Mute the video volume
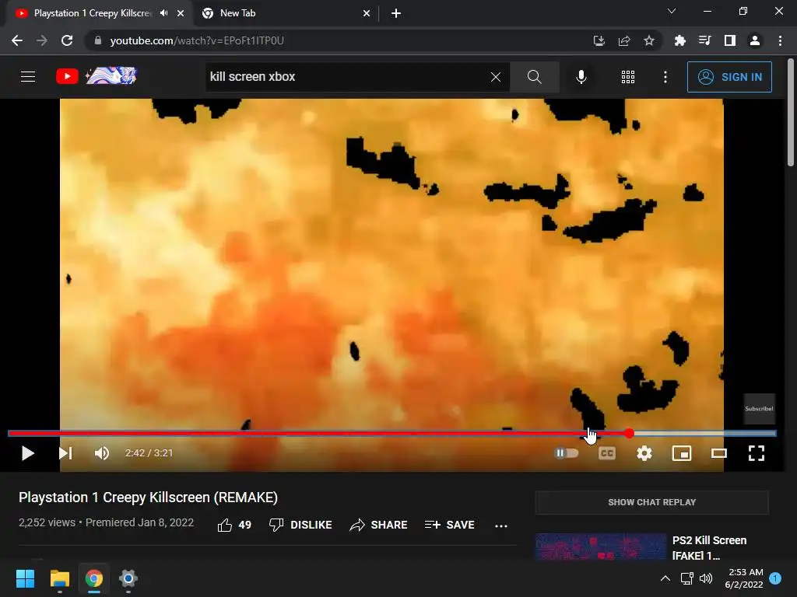 pos(102,453)
